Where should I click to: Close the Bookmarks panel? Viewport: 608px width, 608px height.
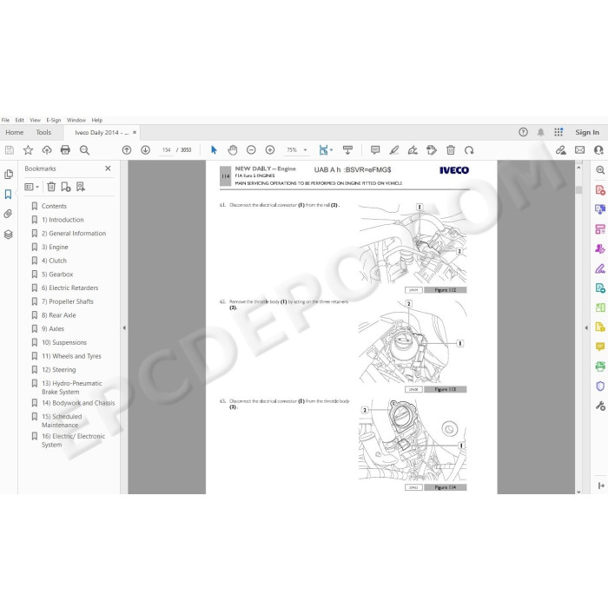[108, 169]
